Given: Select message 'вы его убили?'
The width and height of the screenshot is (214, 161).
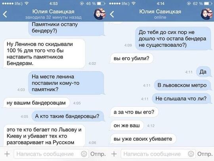Looking at the screenshot, I should (x=132, y=58).
